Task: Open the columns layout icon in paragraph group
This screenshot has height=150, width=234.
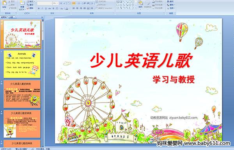Action: (x=92, y=8)
